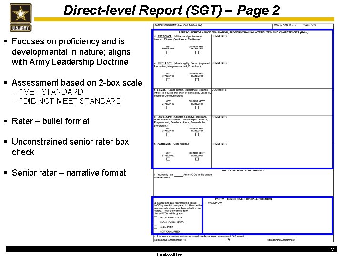The image size is (343, 257).
Task: Select bullet 'Unconstrained senior rater box check'
Action: (x=70, y=147)
